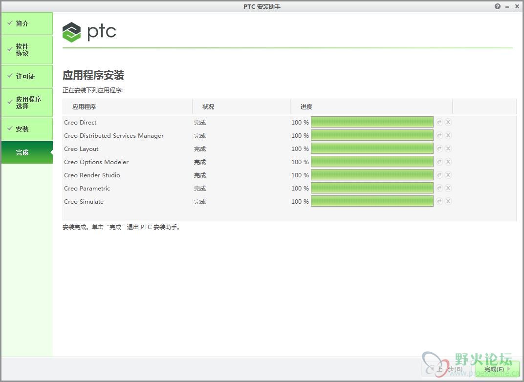Select the Creo Parametric row name

(x=87, y=189)
